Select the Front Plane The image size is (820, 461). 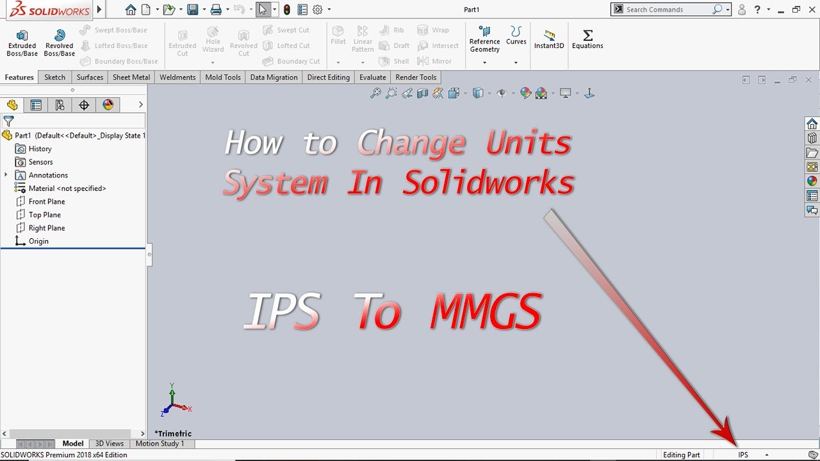(40, 202)
